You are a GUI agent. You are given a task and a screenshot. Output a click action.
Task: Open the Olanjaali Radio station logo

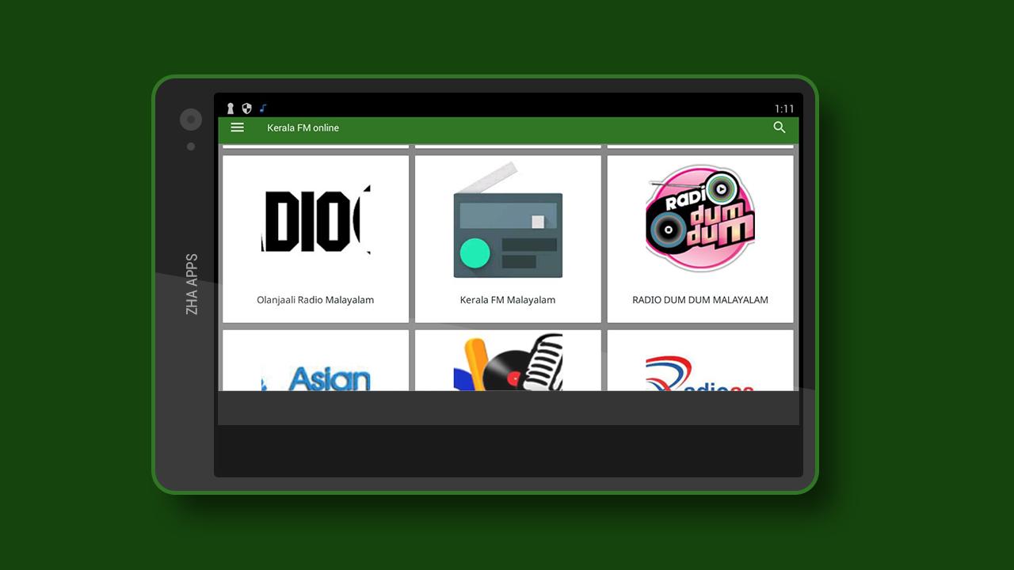[x=316, y=220]
